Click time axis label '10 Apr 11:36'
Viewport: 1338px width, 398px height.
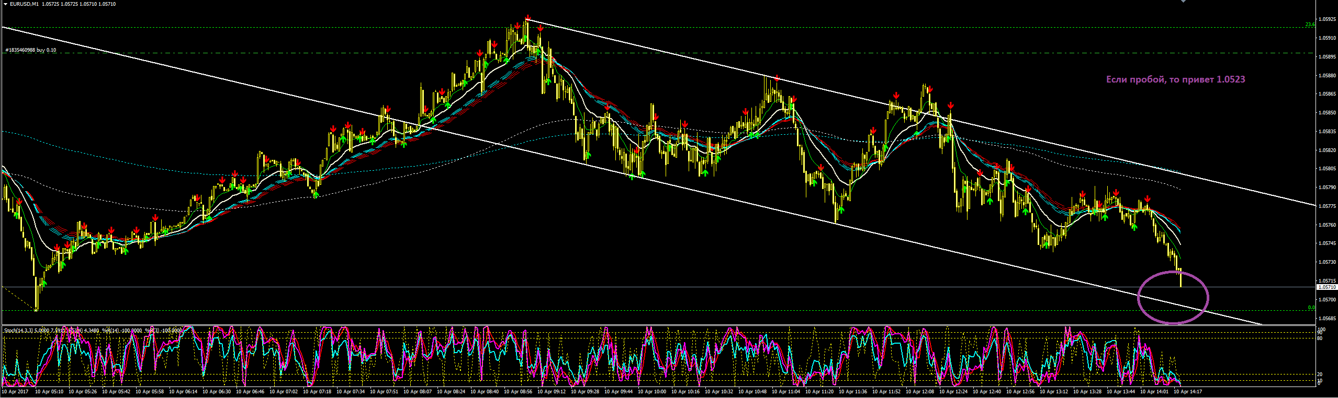tap(853, 391)
